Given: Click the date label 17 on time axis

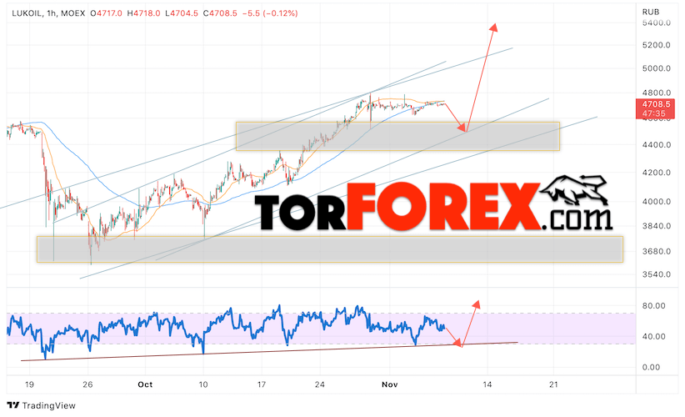Looking at the screenshot, I should [x=261, y=384].
